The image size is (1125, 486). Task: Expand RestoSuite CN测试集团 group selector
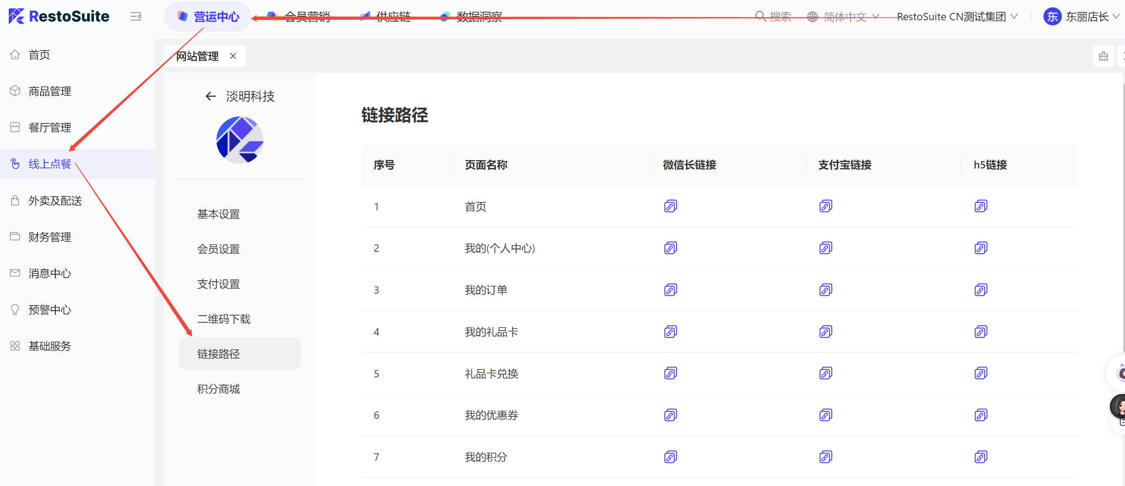click(957, 17)
